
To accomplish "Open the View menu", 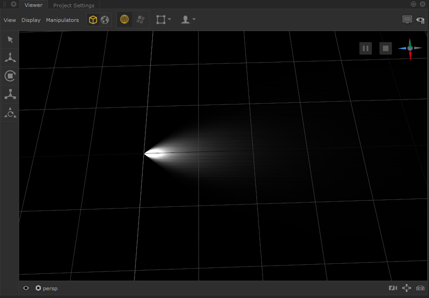I will click(x=10, y=20).
